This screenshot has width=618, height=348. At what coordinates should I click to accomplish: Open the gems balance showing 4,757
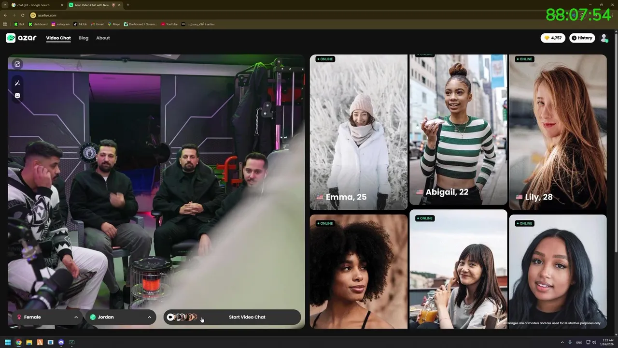pos(553,38)
